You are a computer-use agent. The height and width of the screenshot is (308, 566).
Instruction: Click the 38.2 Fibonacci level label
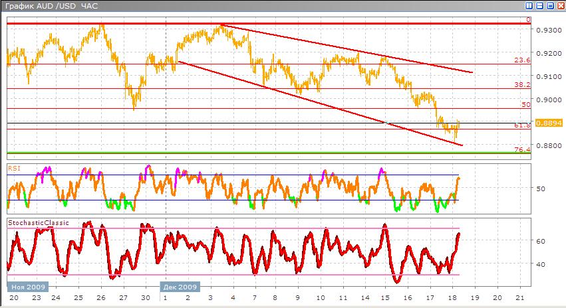523,85
